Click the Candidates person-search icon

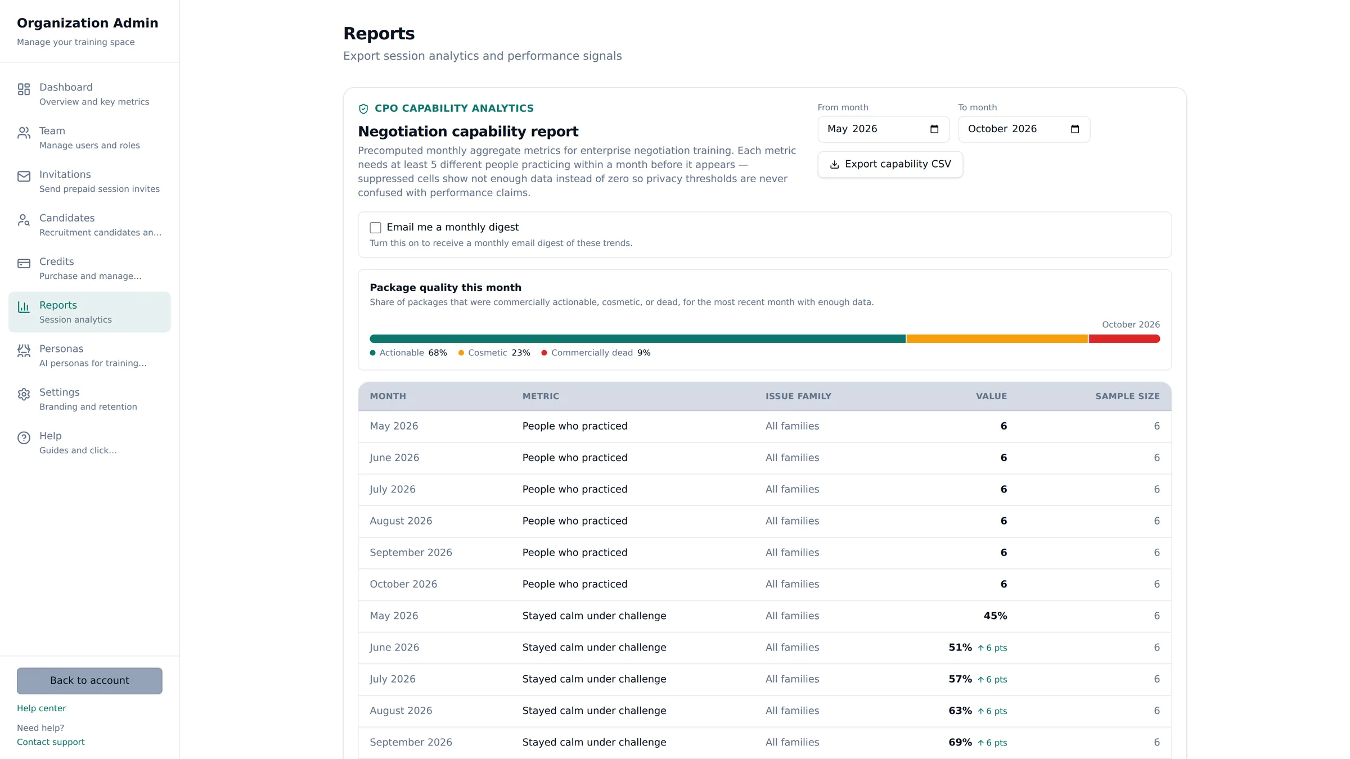(x=24, y=220)
